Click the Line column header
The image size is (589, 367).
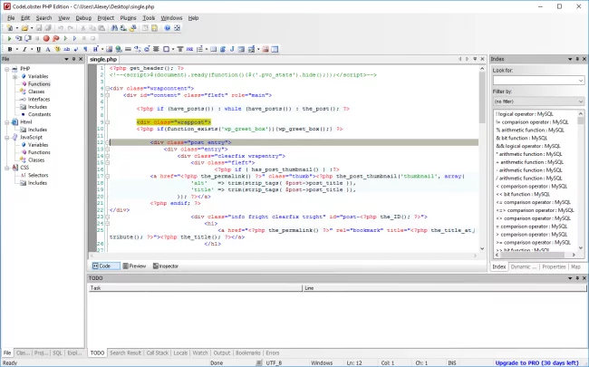pos(444,288)
